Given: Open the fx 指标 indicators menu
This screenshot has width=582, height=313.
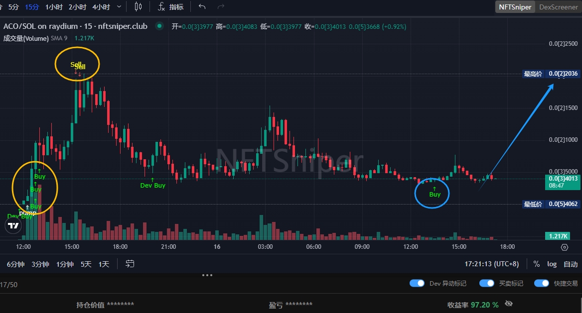Looking at the screenshot, I should [x=171, y=6].
